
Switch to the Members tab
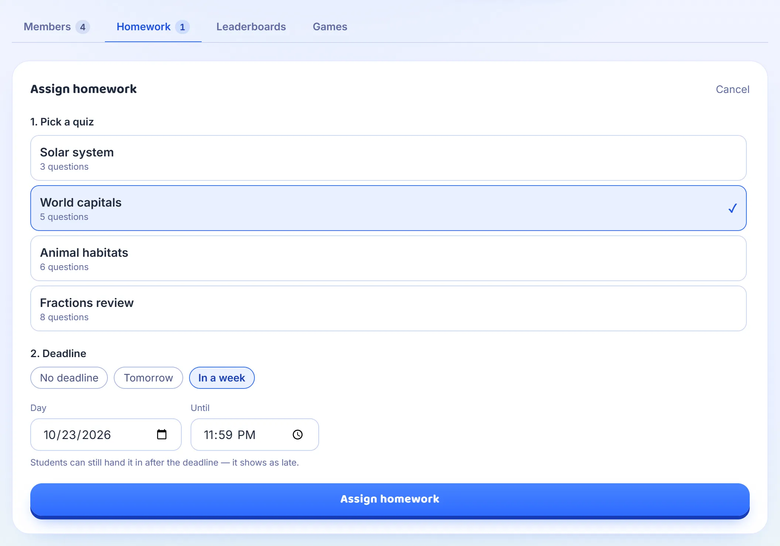pos(57,27)
